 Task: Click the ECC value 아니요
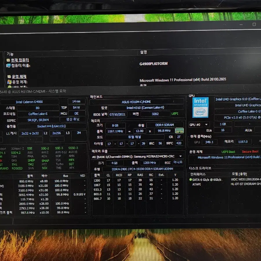tap(178, 162)
